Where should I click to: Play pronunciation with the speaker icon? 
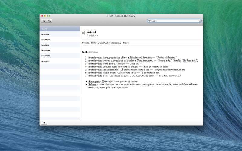click(83, 33)
